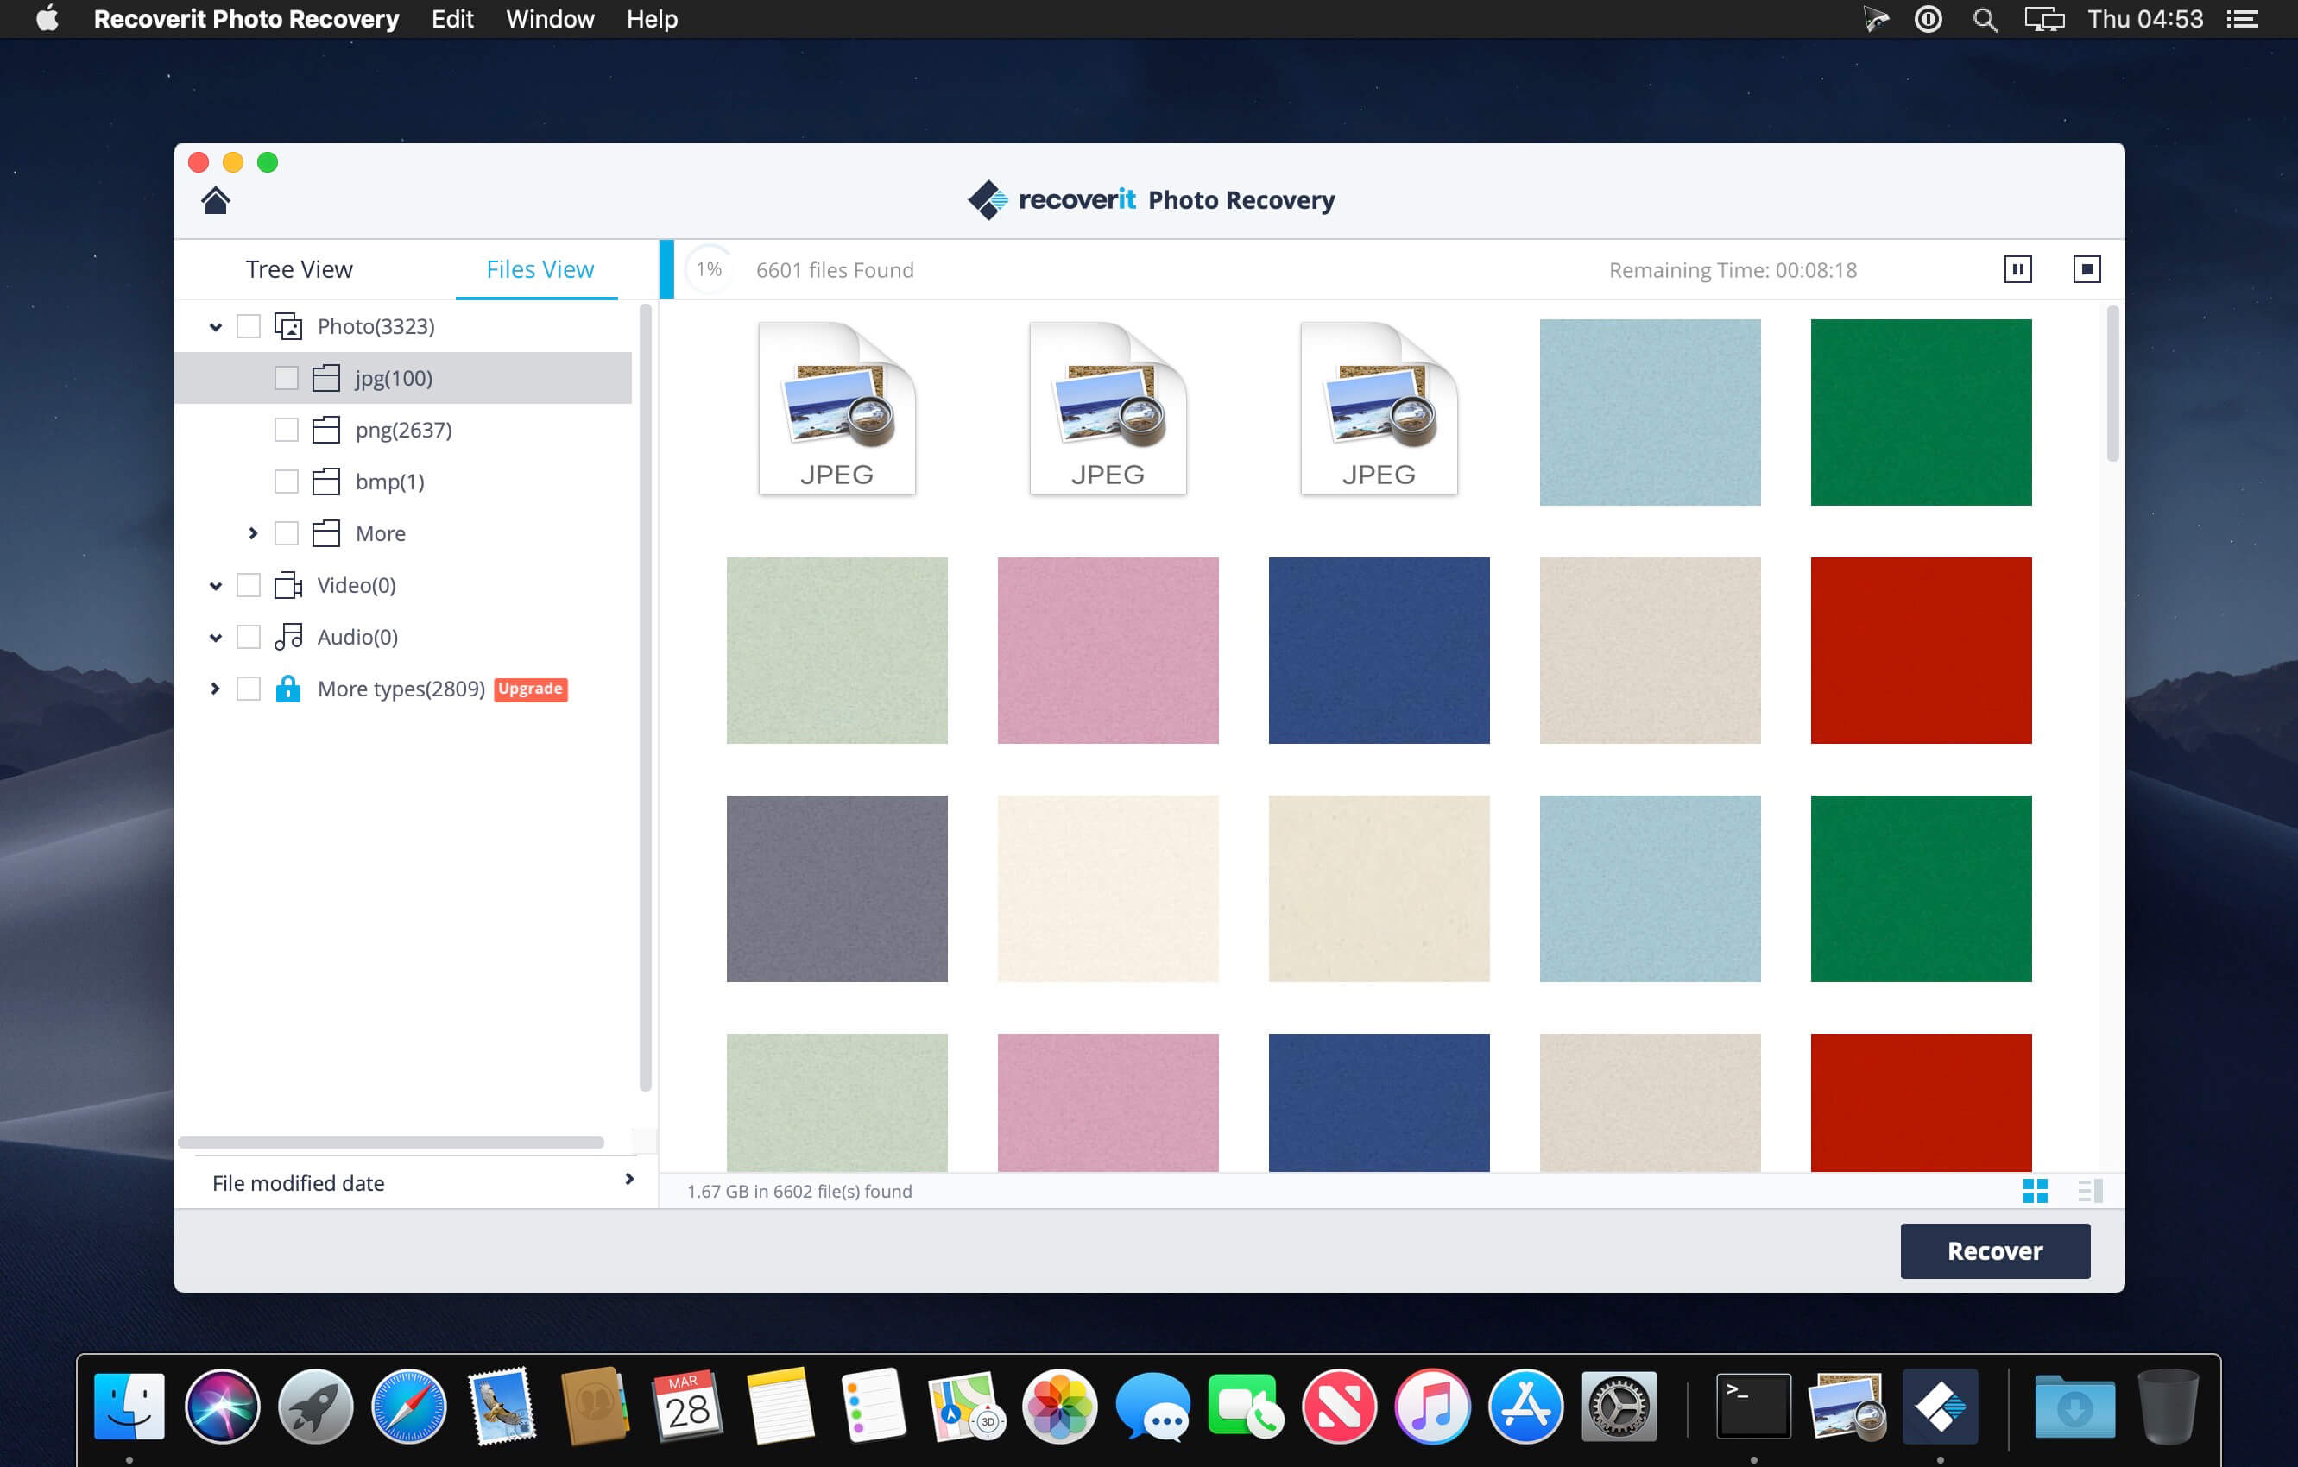The height and width of the screenshot is (1467, 2298).
Task: Expand the More folder under Photo
Action: 253,533
